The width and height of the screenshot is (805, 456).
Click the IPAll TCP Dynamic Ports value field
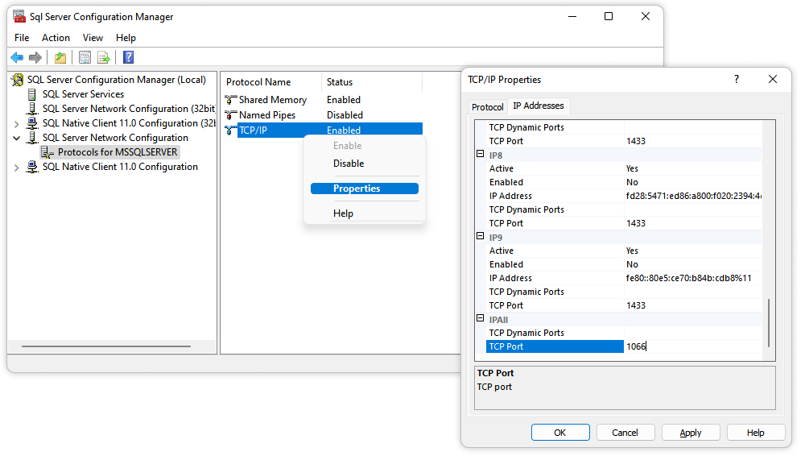point(692,333)
